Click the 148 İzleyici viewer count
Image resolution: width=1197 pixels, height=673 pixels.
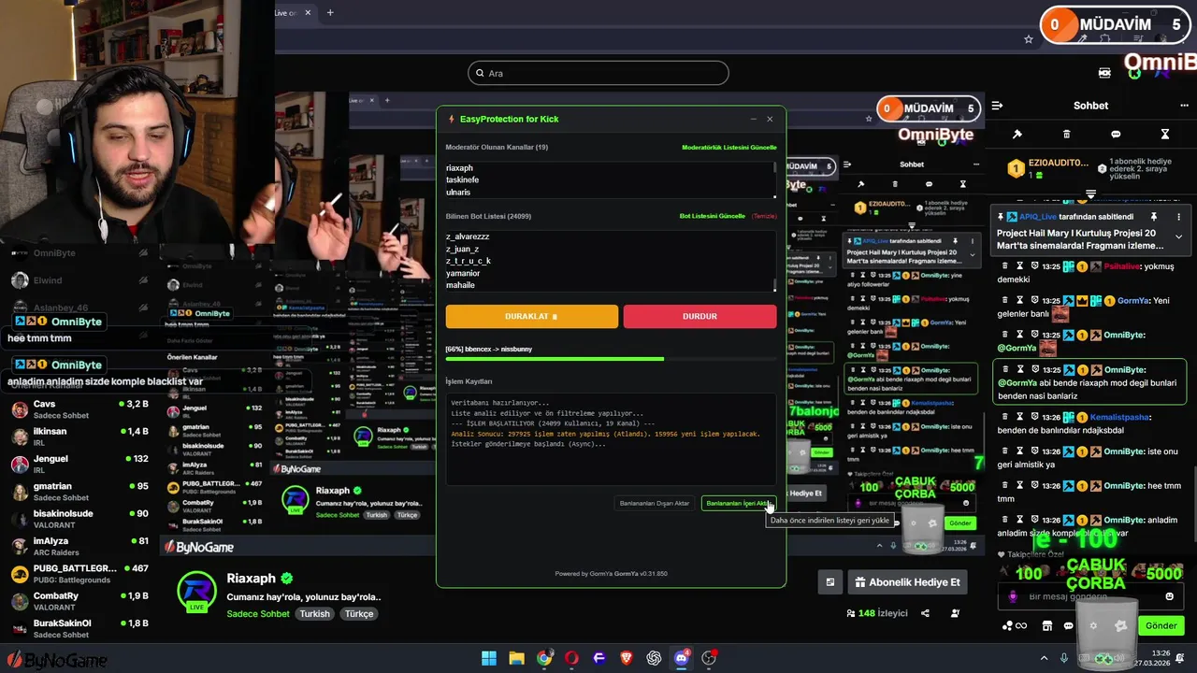[877, 613]
